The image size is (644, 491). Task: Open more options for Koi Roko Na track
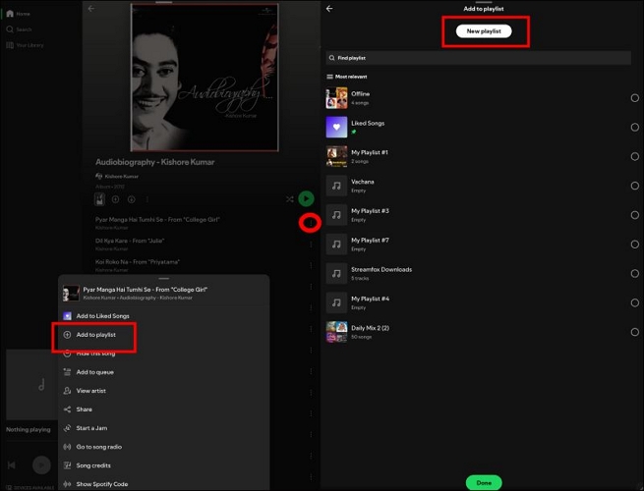pyautogui.click(x=311, y=265)
